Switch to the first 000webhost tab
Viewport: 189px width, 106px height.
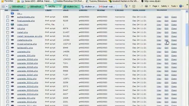pos(17,6)
